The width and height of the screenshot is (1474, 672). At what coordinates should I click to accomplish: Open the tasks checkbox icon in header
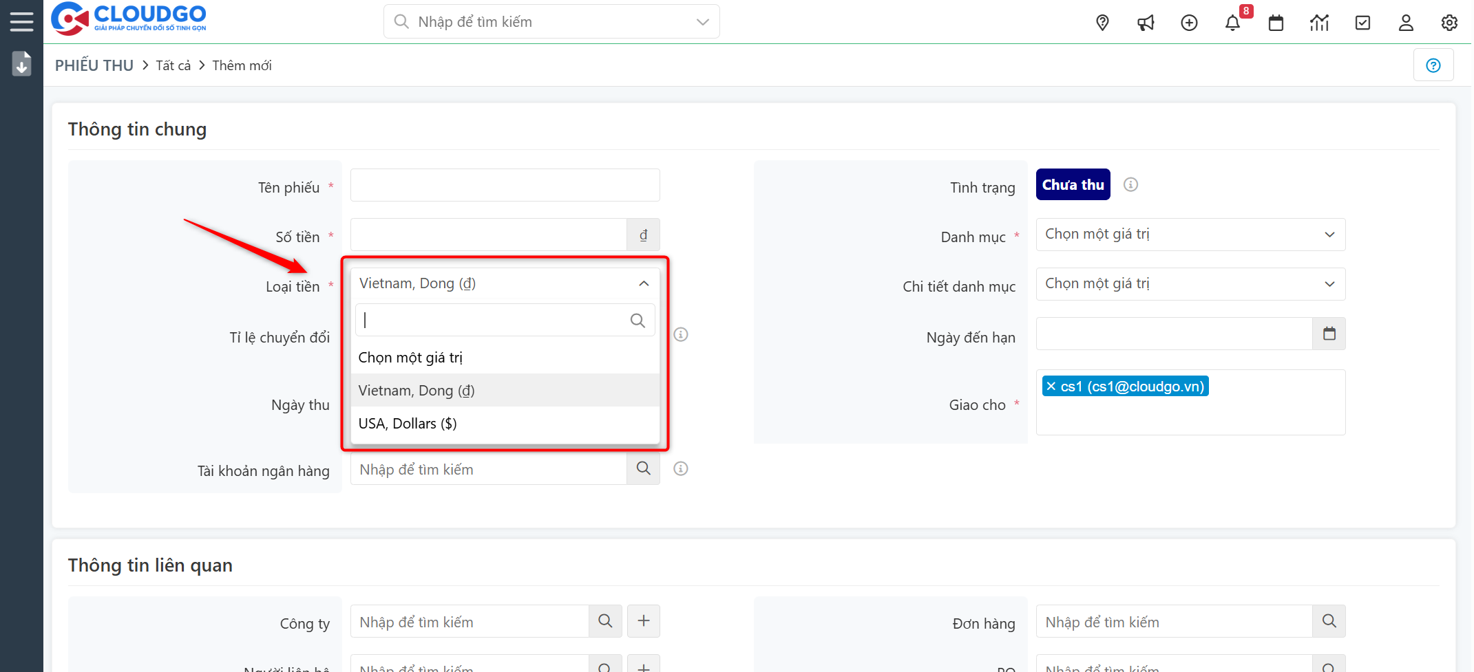(1362, 23)
